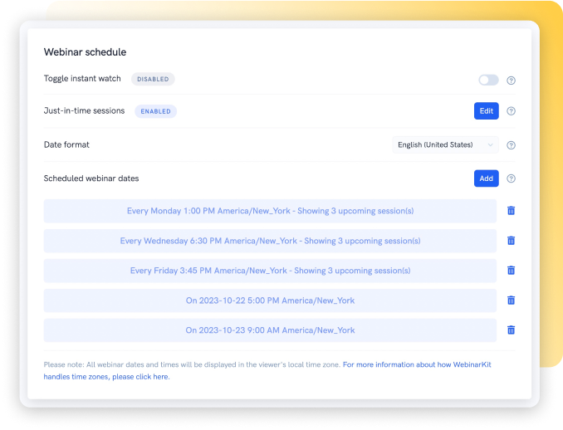Click Edit for Just-in-time sessions
This screenshot has height=430, width=563.
pyautogui.click(x=486, y=111)
